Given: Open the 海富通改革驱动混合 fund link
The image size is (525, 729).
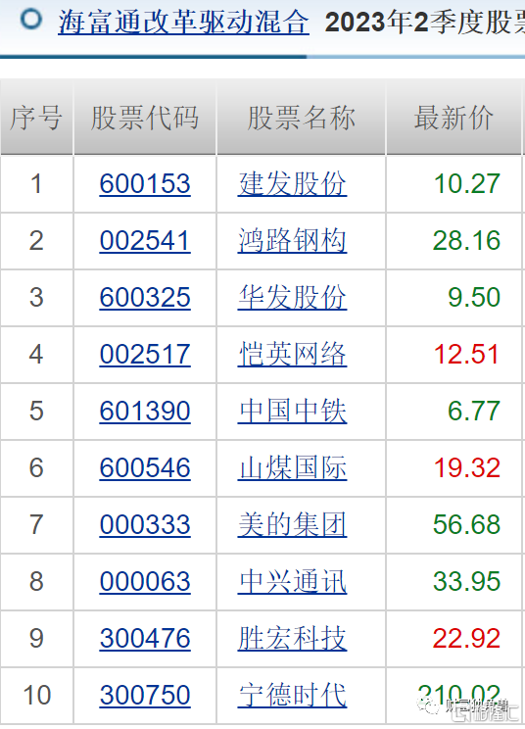Looking at the screenshot, I should tap(183, 22).
